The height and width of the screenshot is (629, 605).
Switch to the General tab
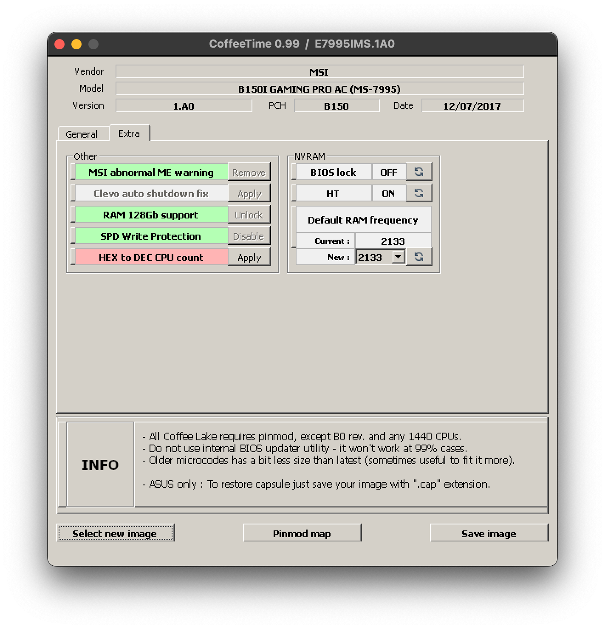[x=82, y=134]
